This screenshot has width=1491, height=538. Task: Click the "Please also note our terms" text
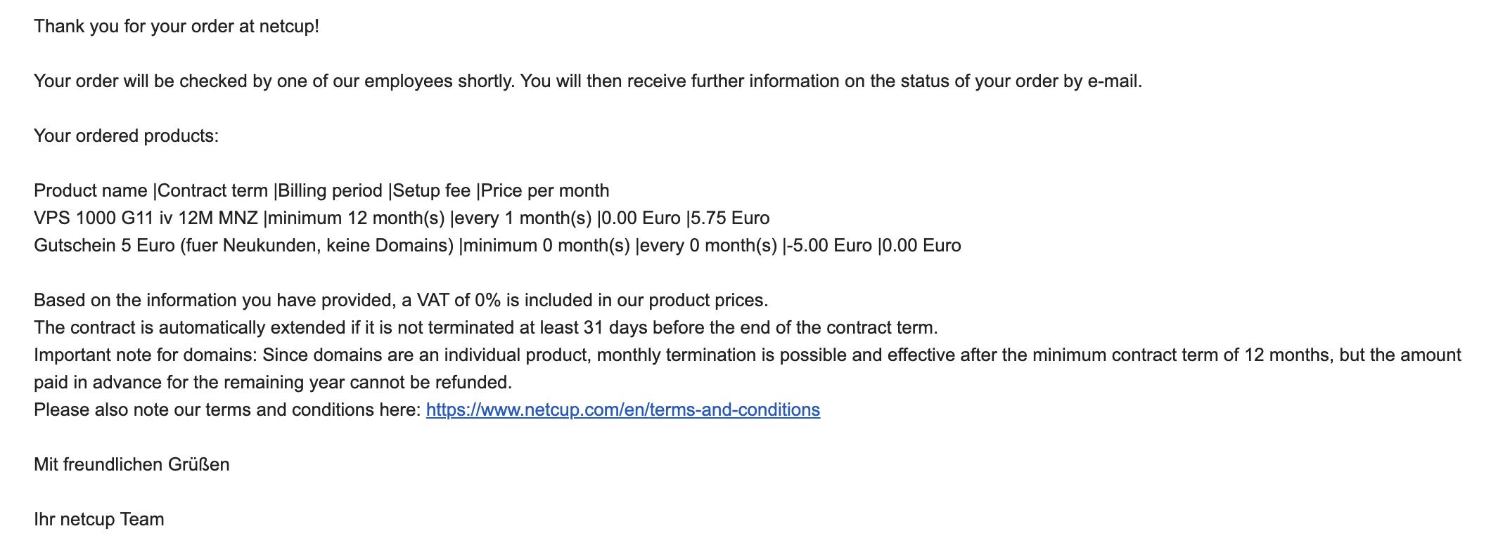tap(226, 409)
